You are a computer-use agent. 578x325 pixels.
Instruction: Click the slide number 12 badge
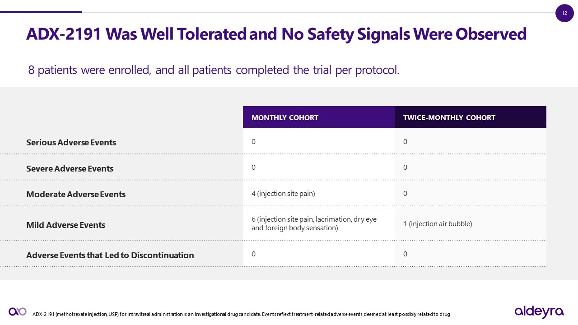click(x=564, y=13)
